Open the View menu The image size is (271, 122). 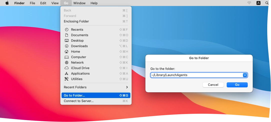(55, 3)
